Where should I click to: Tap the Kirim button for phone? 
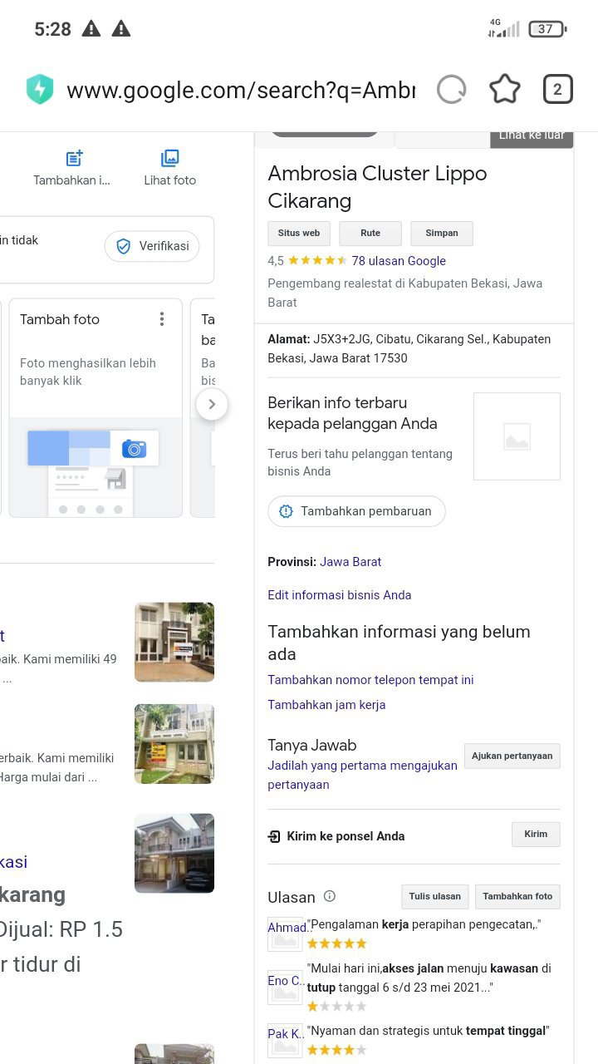pos(536,835)
